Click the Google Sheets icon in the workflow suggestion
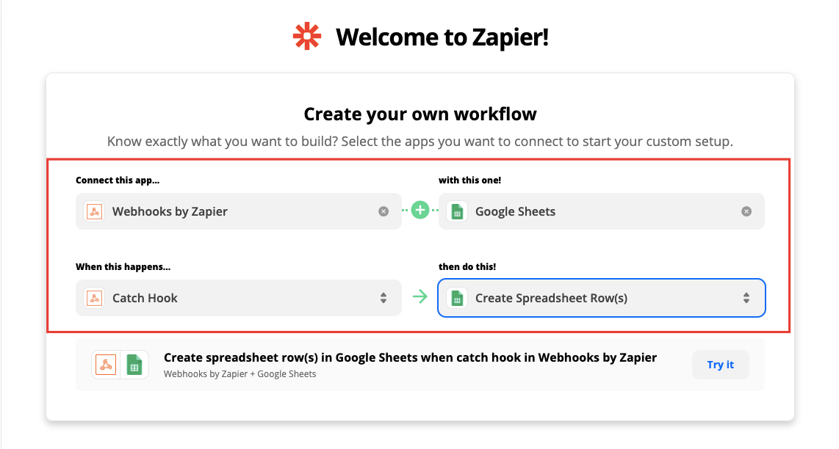839x449 pixels. click(134, 365)
